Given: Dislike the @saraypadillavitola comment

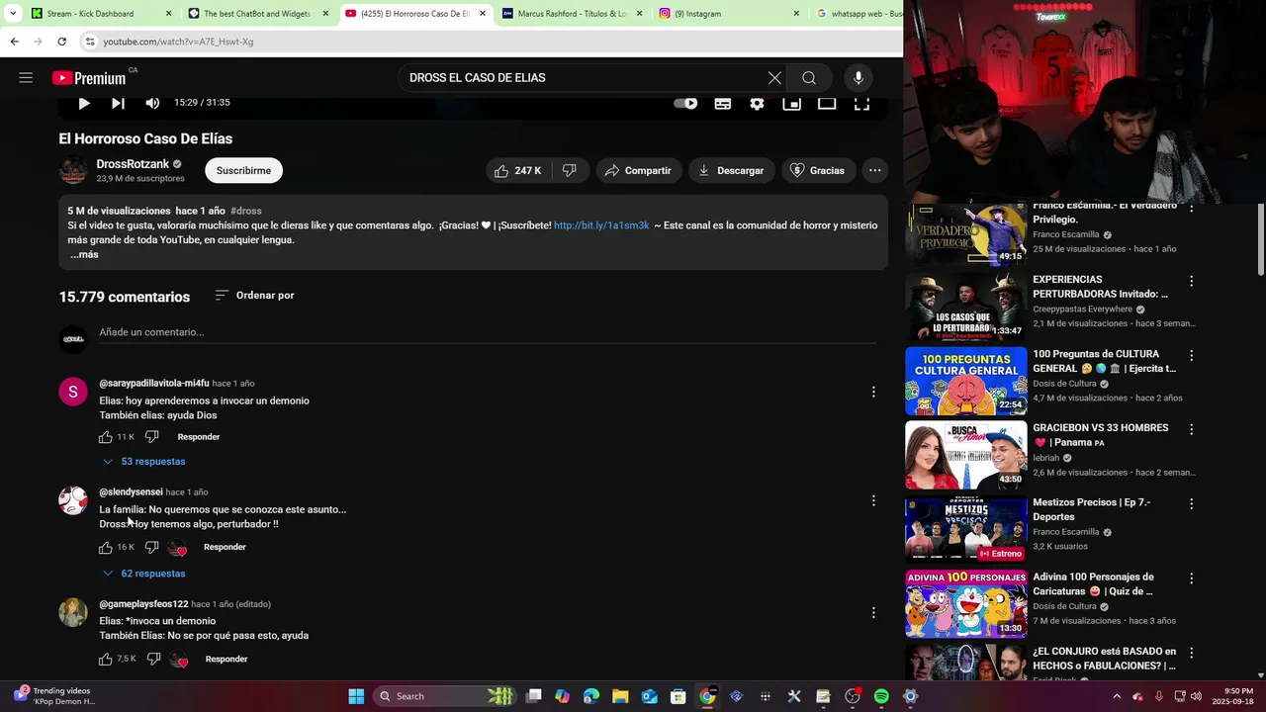Looking at the screenshot, I should click(x=152, y=437).
